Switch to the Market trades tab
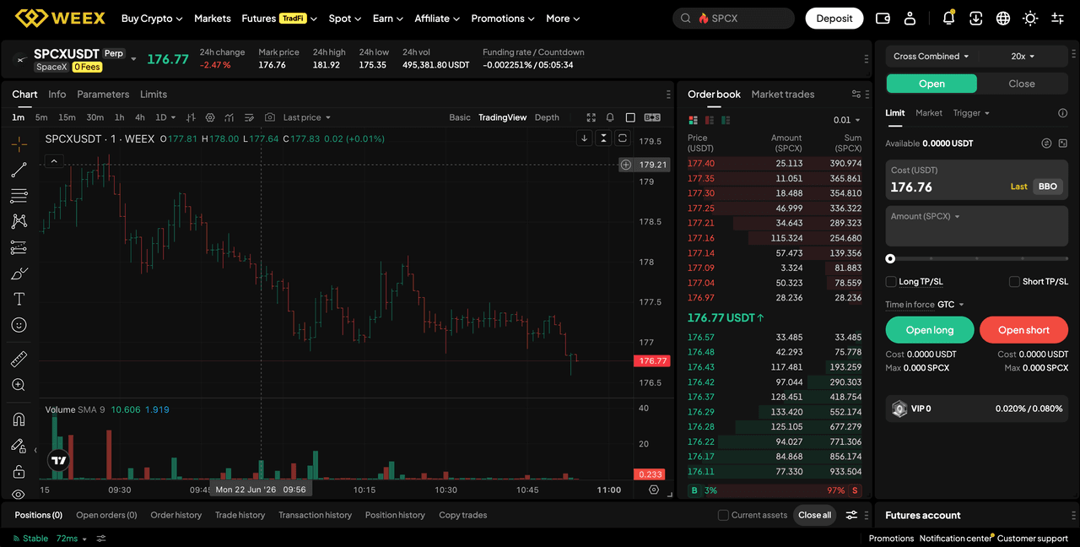Viewport: 1080px width, 547px height. click(782, 95)
